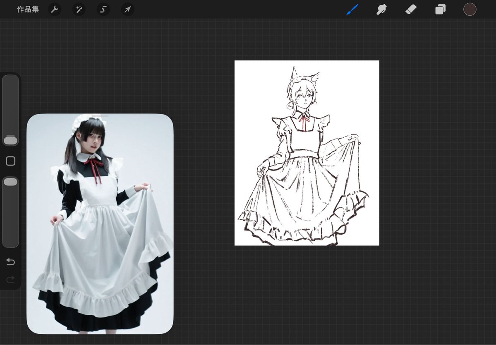496x345 pixels.
Task: Tap the square modify button in sidebar
Action: (10, 161)
